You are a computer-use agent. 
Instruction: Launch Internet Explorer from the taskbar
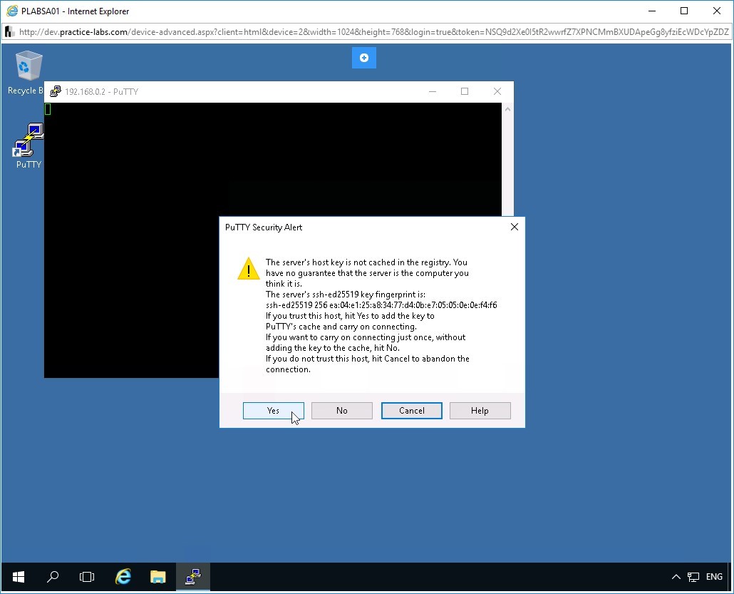[x=123, y=577]
